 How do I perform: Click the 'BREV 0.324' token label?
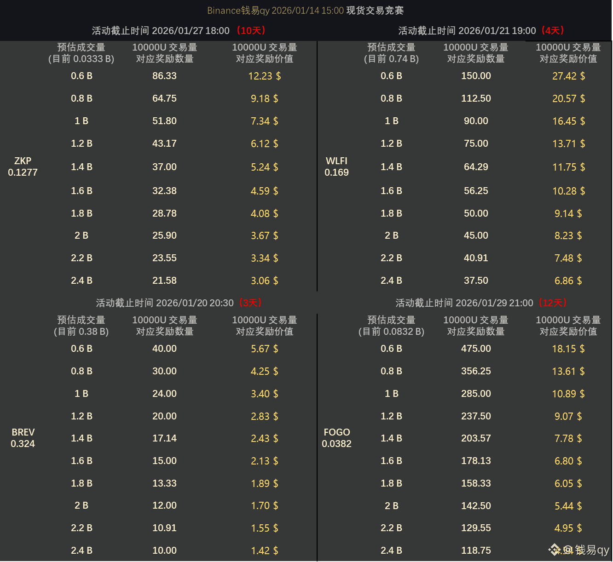(x=23, y=438)
